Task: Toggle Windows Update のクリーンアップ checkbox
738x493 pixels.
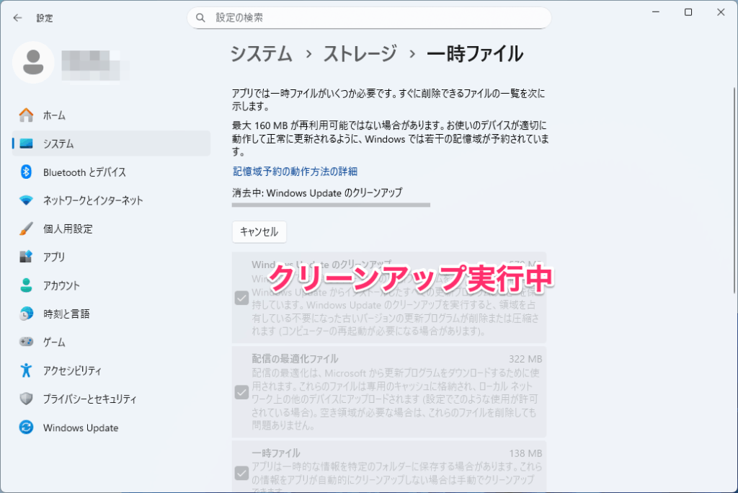Action: coord(241,298)
